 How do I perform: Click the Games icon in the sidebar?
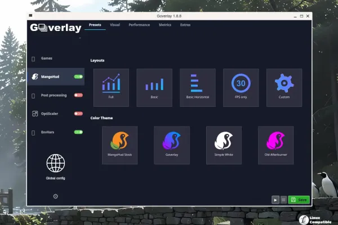(x=33, y=58)
